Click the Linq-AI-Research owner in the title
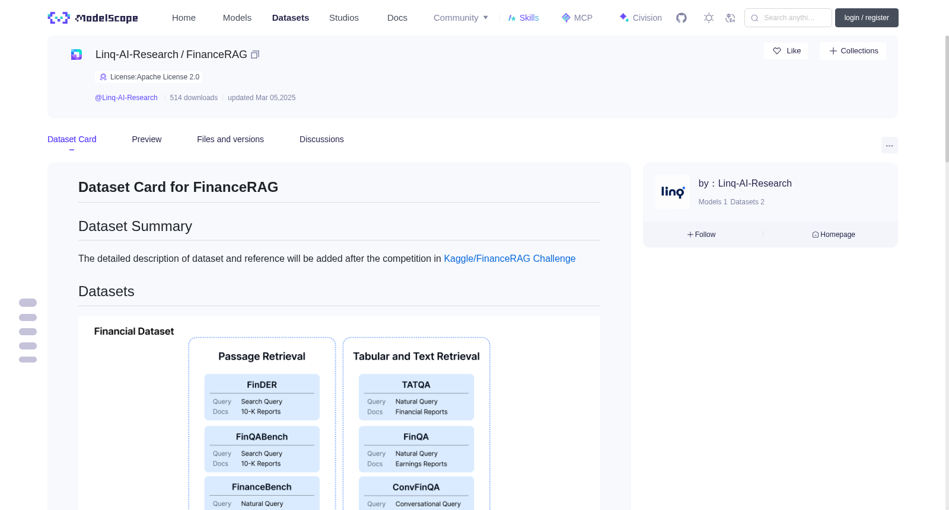 137,54
